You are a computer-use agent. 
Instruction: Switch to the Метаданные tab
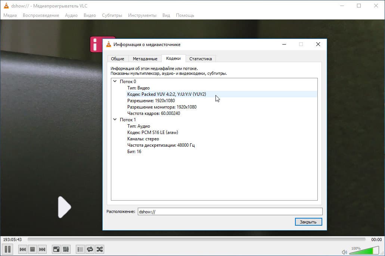[x=145, y=59]
